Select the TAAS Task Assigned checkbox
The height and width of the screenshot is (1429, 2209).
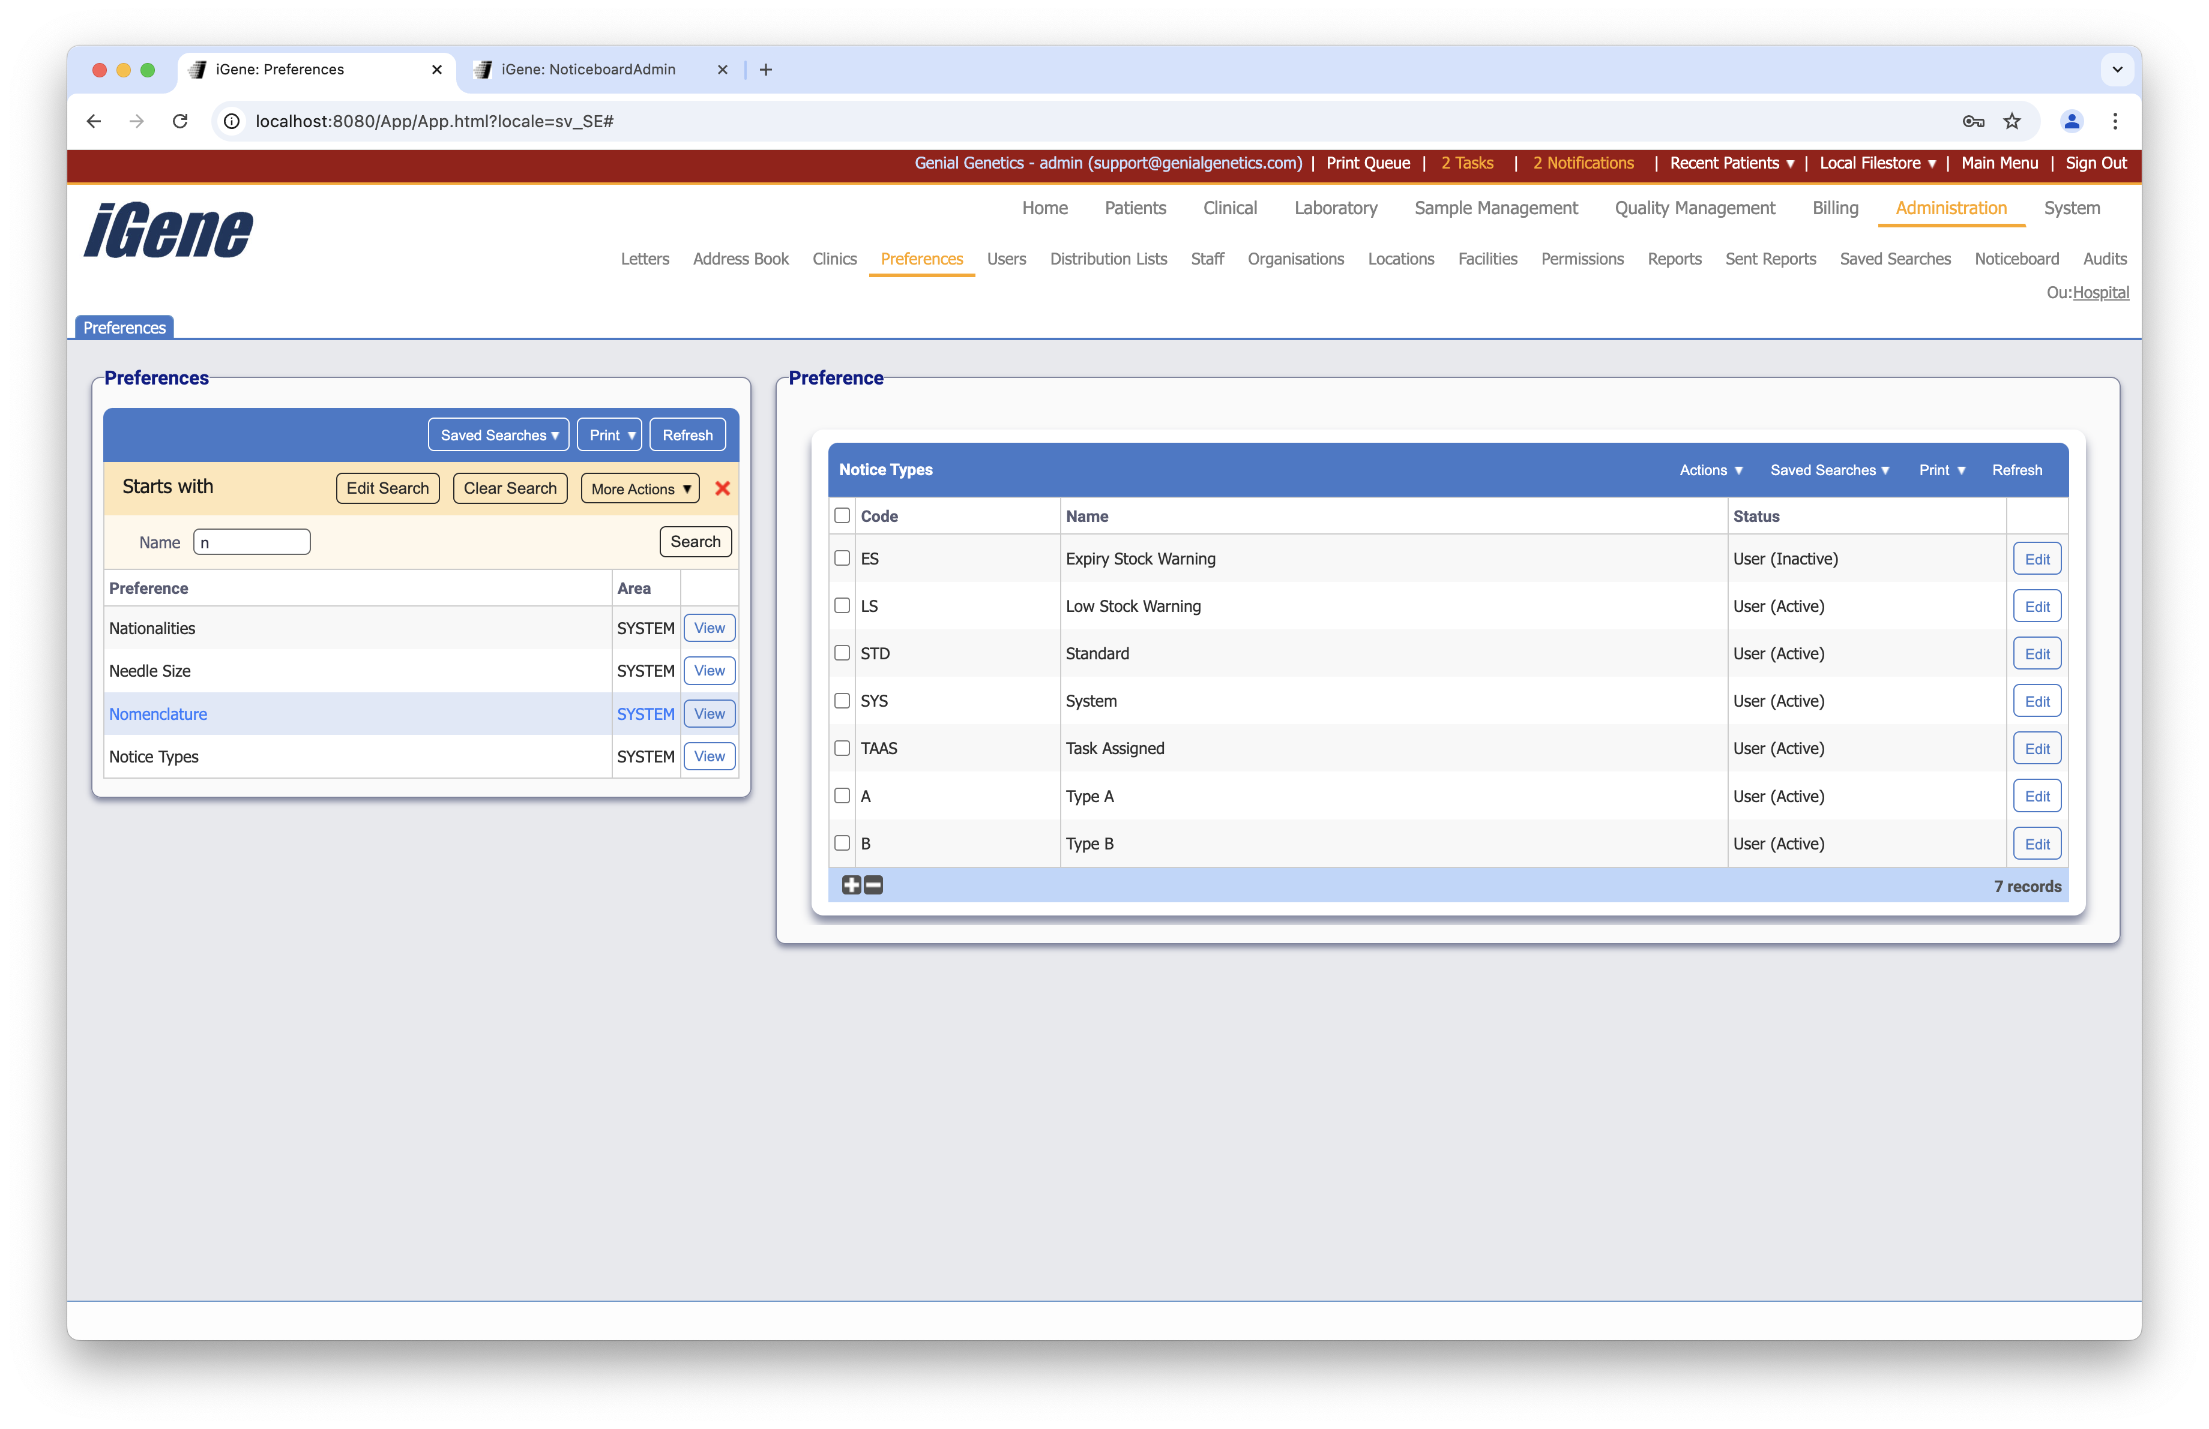(x=842, y=747)
